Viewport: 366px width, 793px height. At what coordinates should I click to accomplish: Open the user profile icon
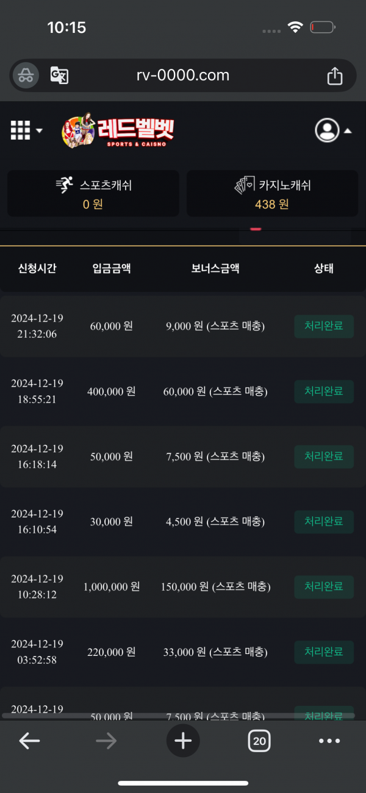coord(327,130)
